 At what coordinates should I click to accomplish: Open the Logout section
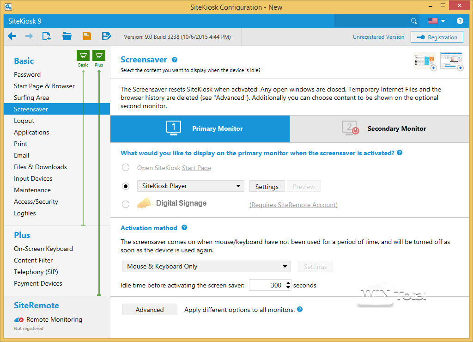(x=24, y=121)
